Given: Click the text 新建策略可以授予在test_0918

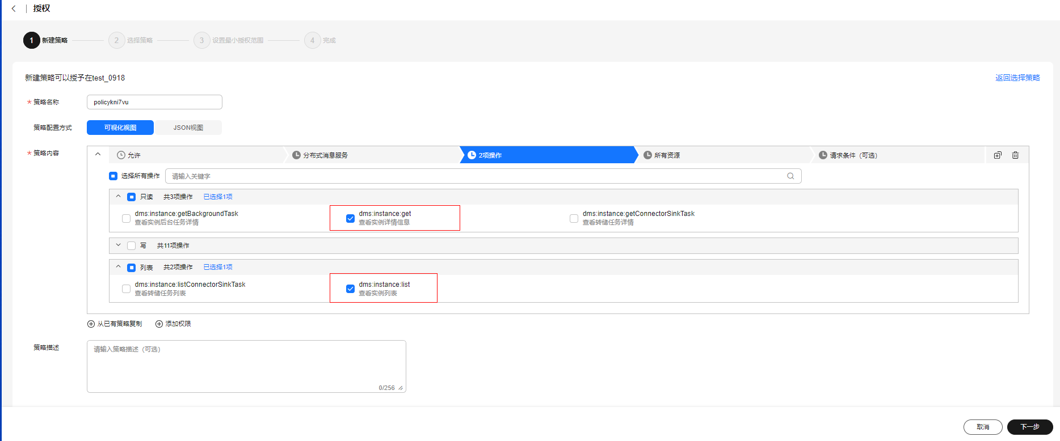Looking at the screenshot, I should coord(75,78).
